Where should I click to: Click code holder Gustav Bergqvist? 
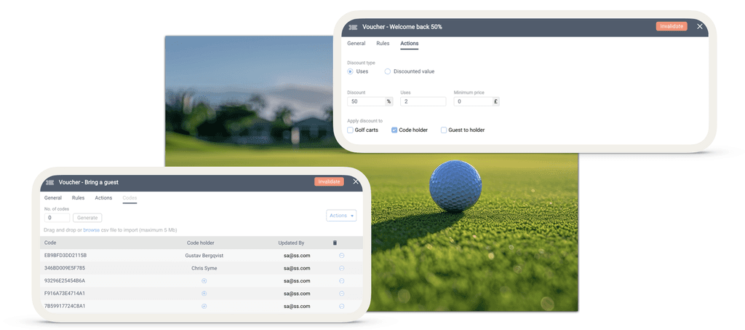[204, 256]
